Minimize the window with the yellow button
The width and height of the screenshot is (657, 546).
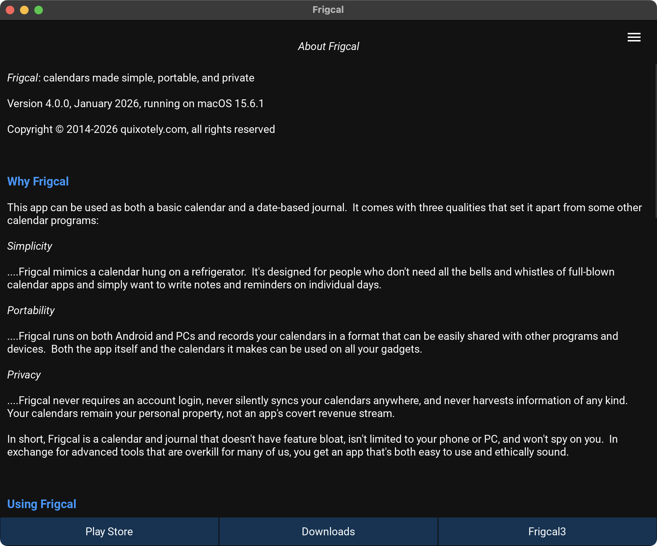pos(24,10)
